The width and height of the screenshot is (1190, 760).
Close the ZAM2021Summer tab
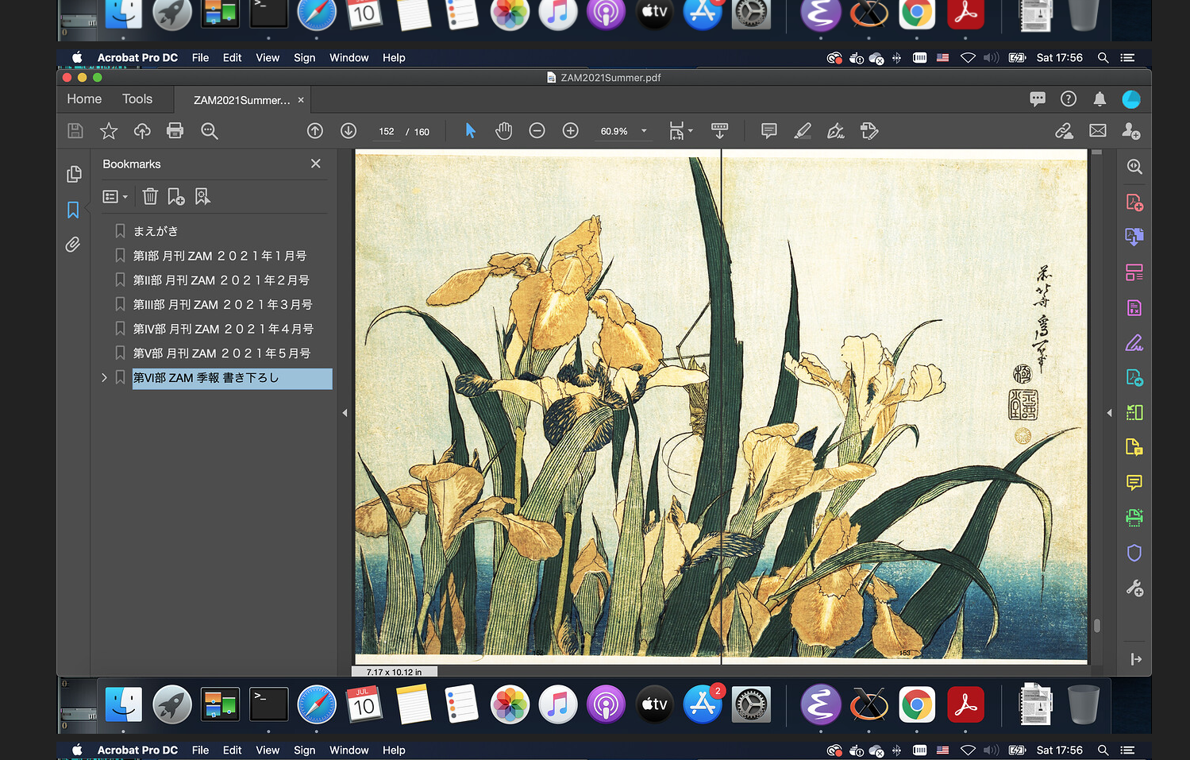click(x=301, y=100)
